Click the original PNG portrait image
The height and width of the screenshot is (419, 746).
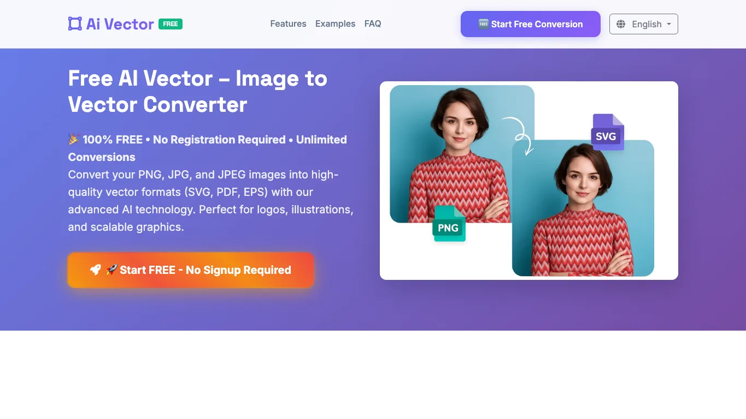point(462,154)
